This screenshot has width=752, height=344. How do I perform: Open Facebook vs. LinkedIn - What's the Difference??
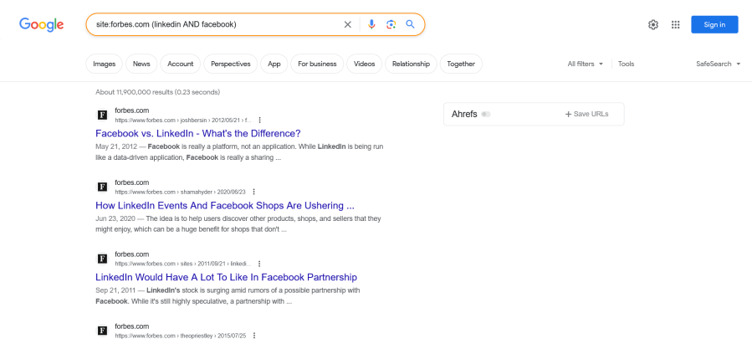[198, 133]
